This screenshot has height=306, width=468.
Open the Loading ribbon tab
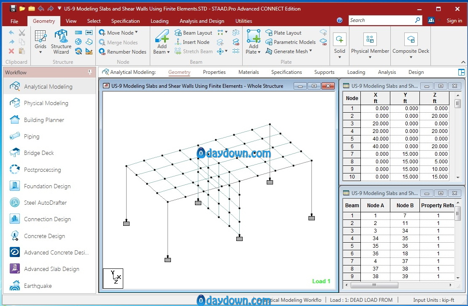[160, 21]
